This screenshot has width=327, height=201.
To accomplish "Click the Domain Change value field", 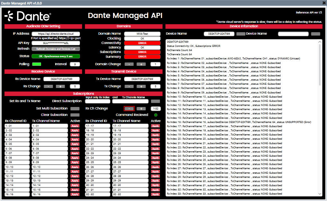I will pos(155,64).
